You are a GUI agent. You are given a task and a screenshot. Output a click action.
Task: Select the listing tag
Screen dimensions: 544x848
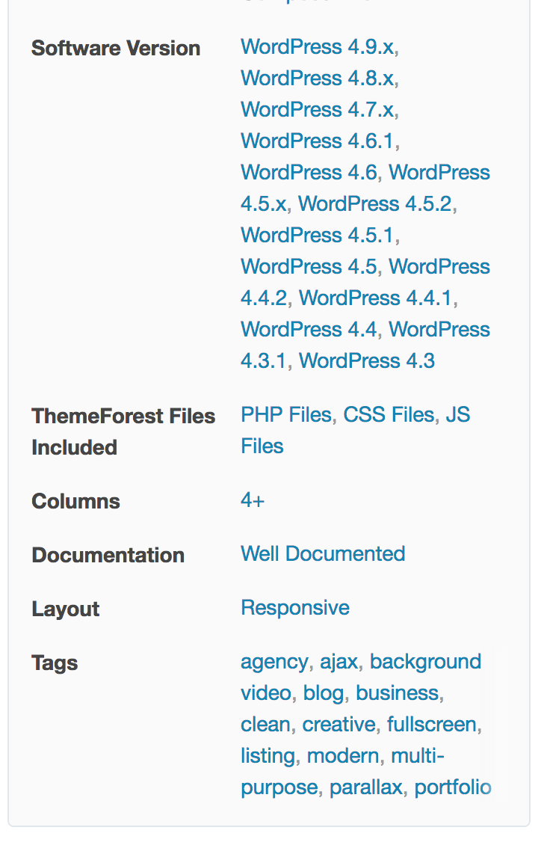[268, 757]
